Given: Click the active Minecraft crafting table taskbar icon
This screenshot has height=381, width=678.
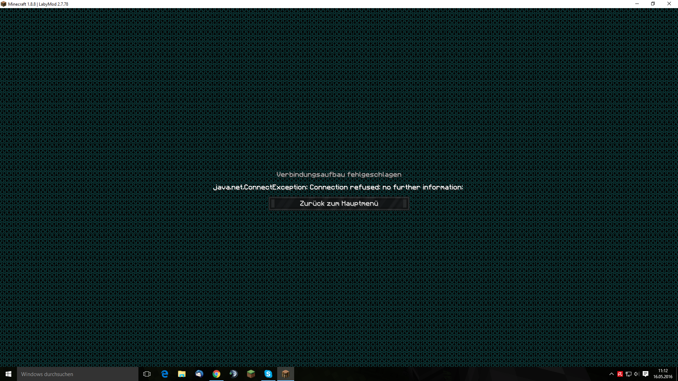Looking at the screenshot, I should click(x=286, y=374).
